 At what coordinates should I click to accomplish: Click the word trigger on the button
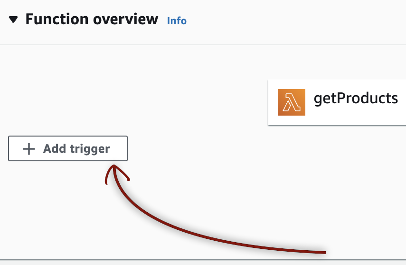[90, 149]
